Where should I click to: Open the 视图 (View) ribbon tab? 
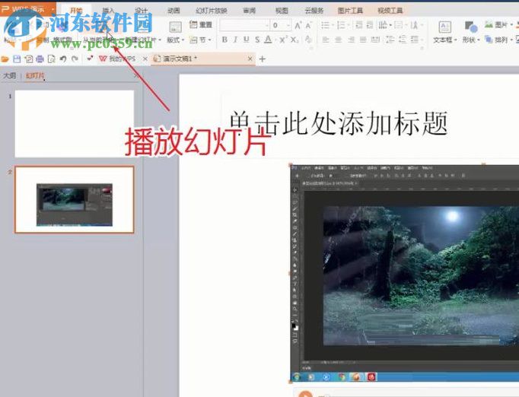click(x=282, y=10)
